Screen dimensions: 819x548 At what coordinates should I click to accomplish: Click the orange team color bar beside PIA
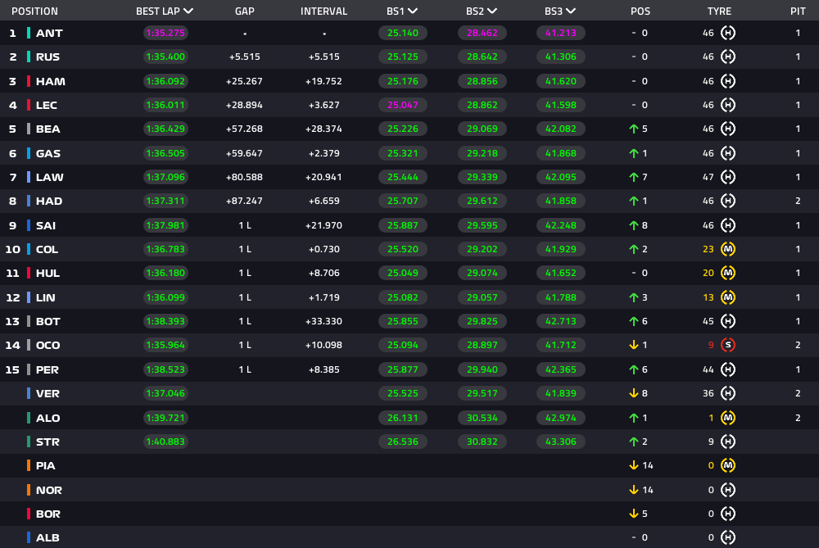[29, 465]
